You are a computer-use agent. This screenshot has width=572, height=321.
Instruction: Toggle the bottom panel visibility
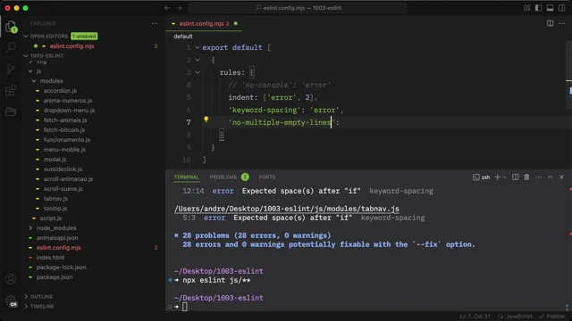[x=551, y=8]
